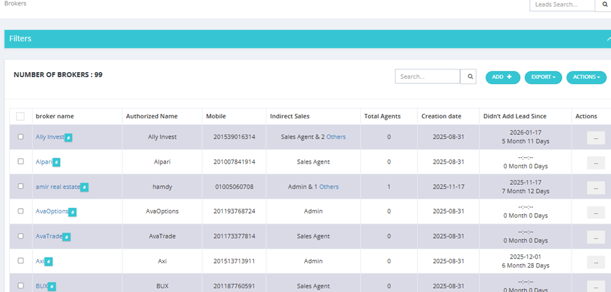Viewport: 611px width, 292px height.
Task: Click the Indirect Sales column header
Action: pos(290,116)
